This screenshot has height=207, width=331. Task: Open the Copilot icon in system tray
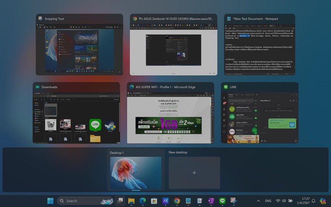323,201
